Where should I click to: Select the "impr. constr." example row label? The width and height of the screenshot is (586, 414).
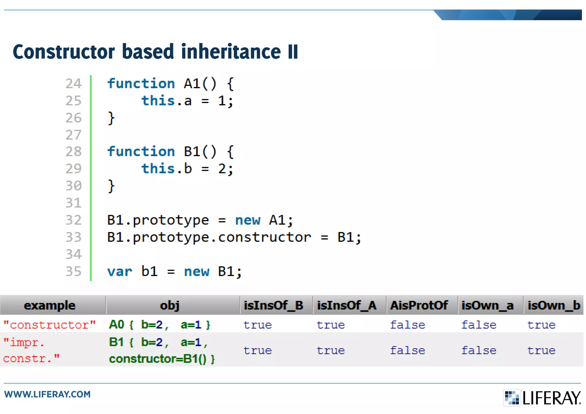pyautogui.click(x=31, y=350)
